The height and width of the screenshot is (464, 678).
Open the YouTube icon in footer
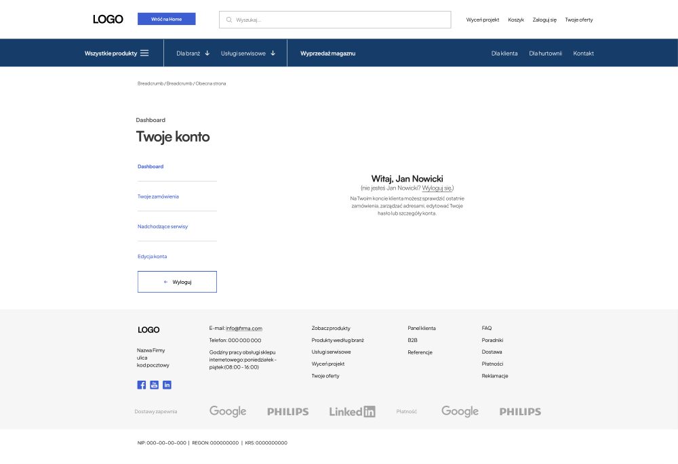(x=155, y=385)
